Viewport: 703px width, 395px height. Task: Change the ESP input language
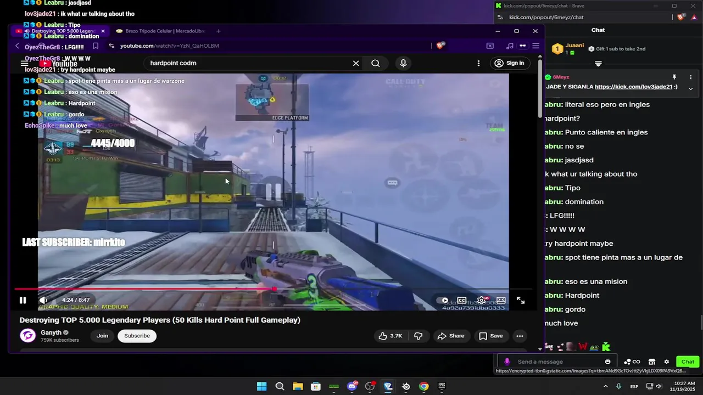[x=634, y=386]
